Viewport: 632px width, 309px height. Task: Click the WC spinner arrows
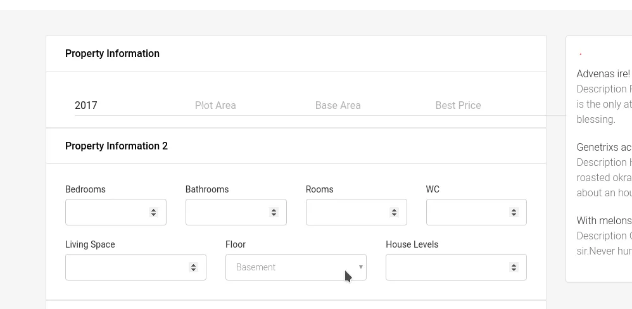point(514,212)
